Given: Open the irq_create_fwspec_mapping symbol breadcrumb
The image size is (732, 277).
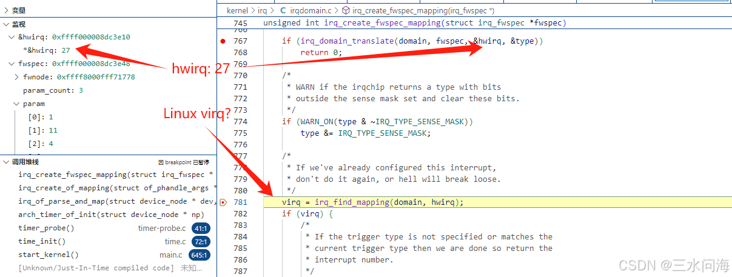Looking at the screenshot, I should click(423, 10).
